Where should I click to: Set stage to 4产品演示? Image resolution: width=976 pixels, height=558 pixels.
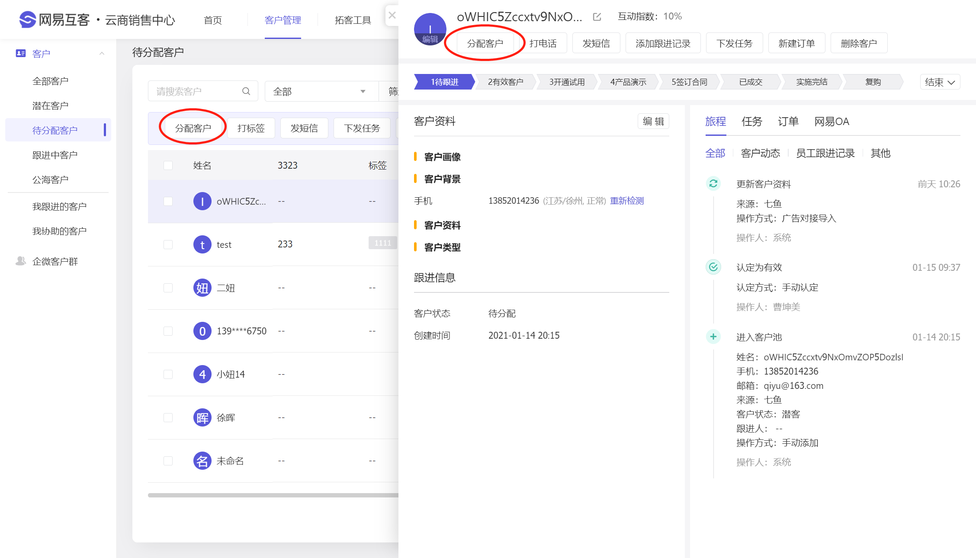point(628,82)
